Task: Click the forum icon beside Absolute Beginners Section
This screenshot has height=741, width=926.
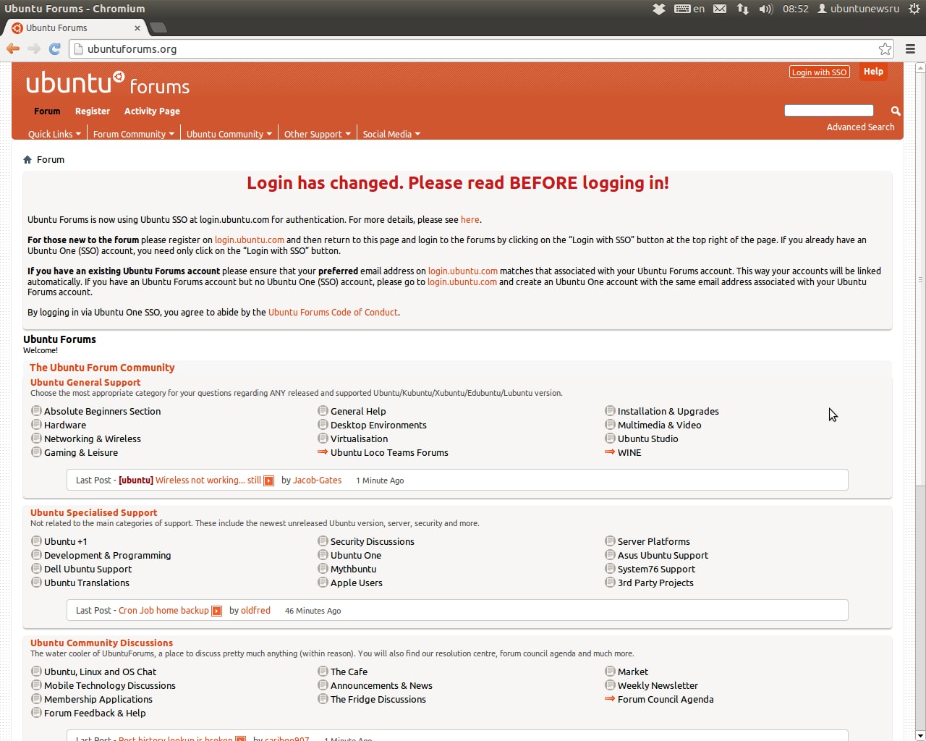Action: point(36,410)
